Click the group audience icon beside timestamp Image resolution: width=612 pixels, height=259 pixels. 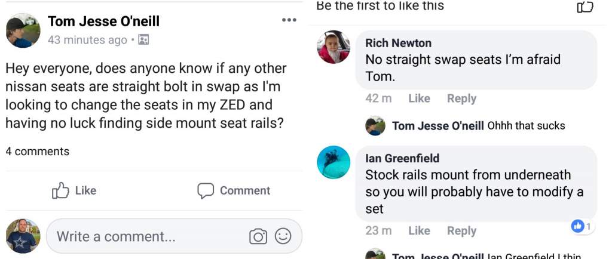143,40
